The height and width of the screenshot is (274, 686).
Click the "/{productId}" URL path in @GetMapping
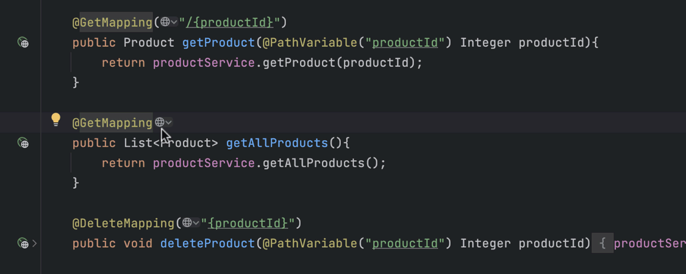tap(230, 23)
